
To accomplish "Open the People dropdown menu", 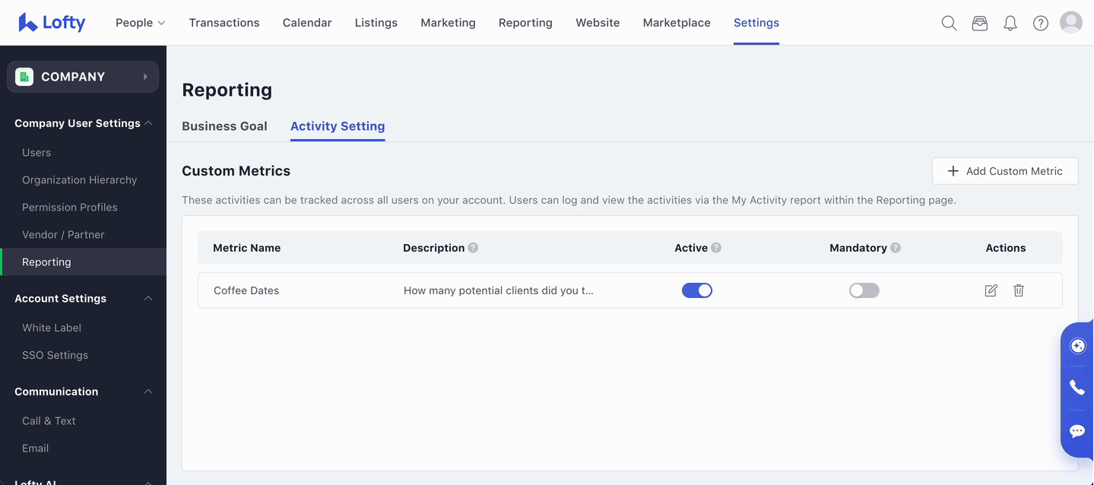I will (140, 23).
